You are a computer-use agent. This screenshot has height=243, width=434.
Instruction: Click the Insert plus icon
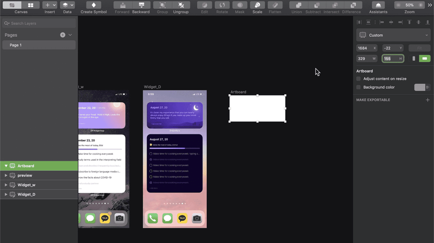tap(47, 5)
